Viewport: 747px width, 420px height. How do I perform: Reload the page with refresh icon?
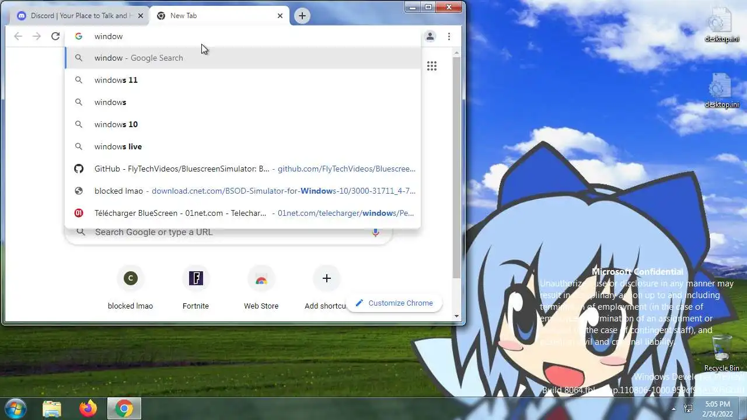[55, 36]
